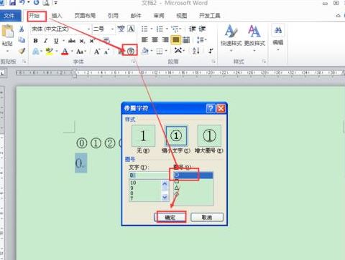Open Quick Styles gallery

click(231, 38)
